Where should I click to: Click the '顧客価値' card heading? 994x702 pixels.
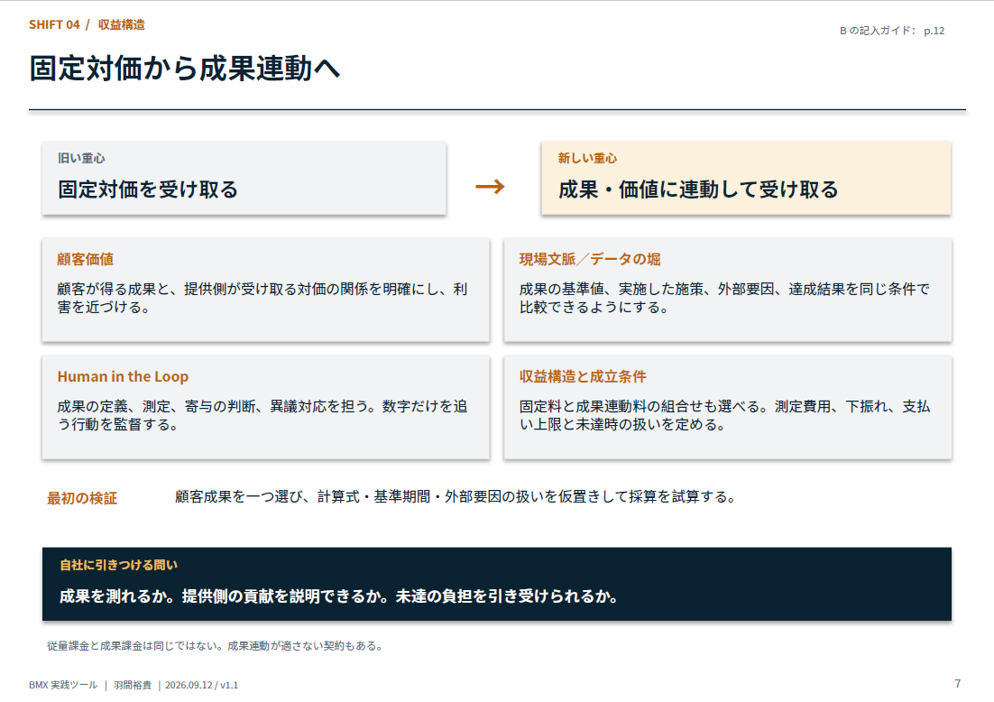tap(86, 259)
